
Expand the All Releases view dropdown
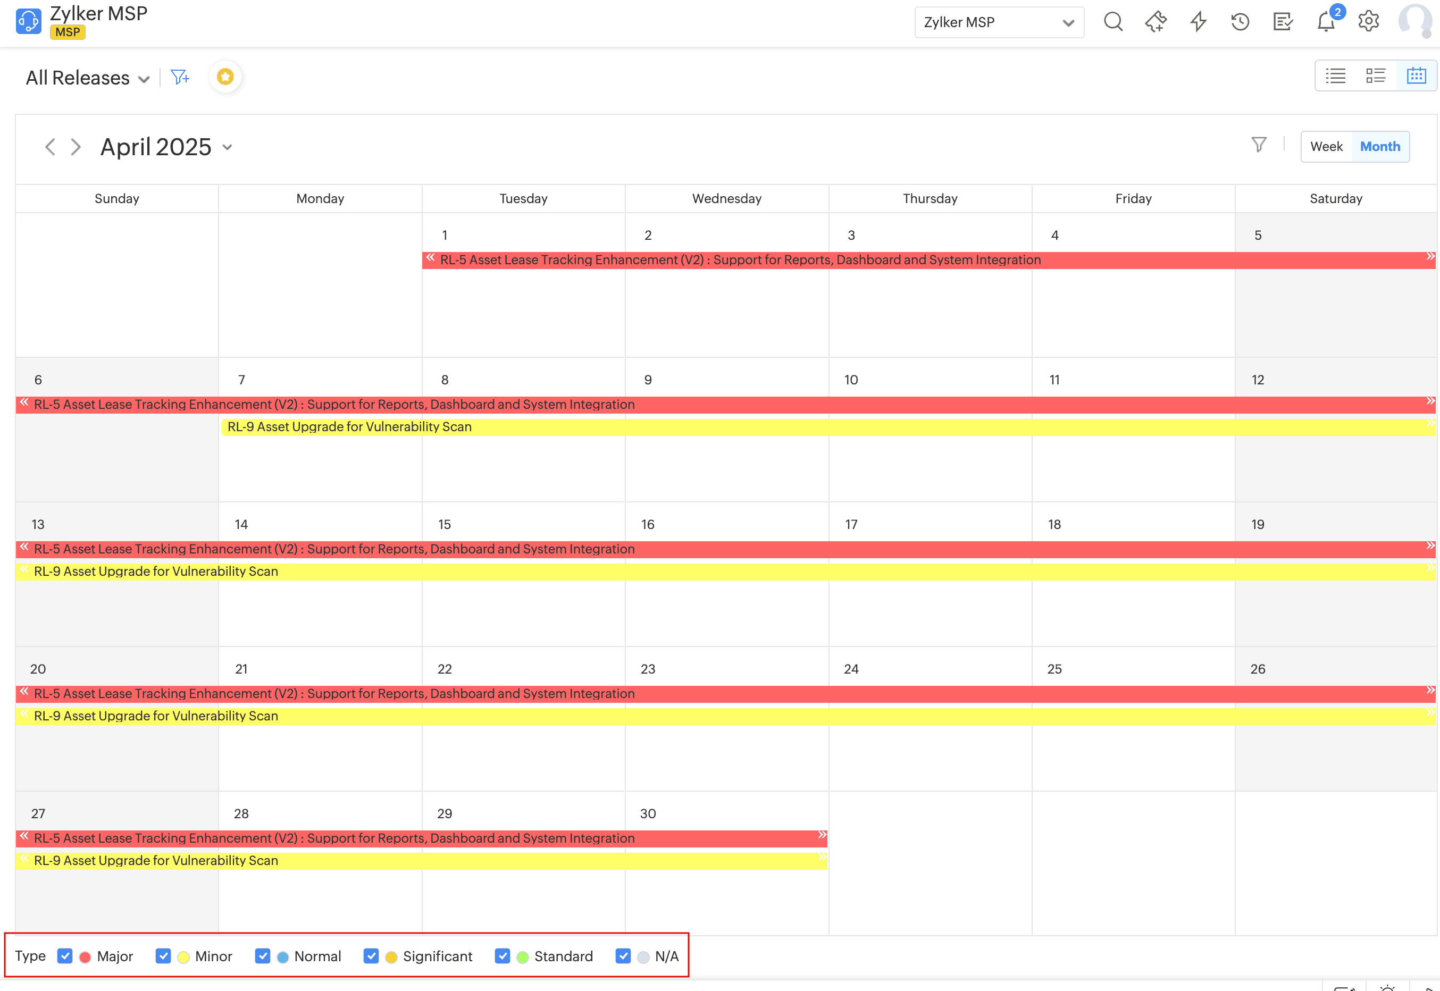88,78
